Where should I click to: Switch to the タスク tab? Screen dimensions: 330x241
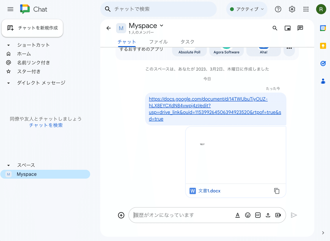tap(187, 42)
